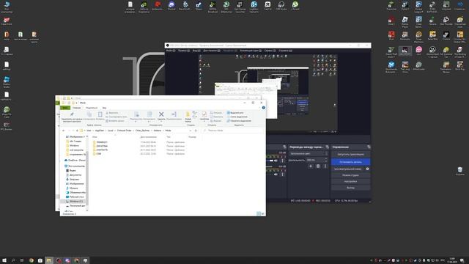Screen dimensions: 469x264
Task: Click Start Virtual Camera button in OBS
Action: [347, 169]
